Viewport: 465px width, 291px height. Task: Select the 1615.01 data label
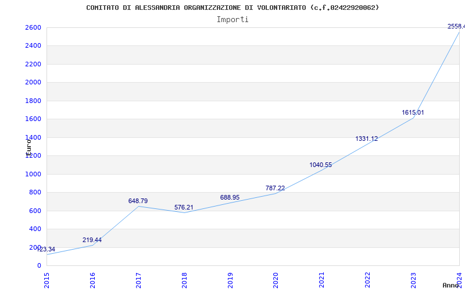413,112
